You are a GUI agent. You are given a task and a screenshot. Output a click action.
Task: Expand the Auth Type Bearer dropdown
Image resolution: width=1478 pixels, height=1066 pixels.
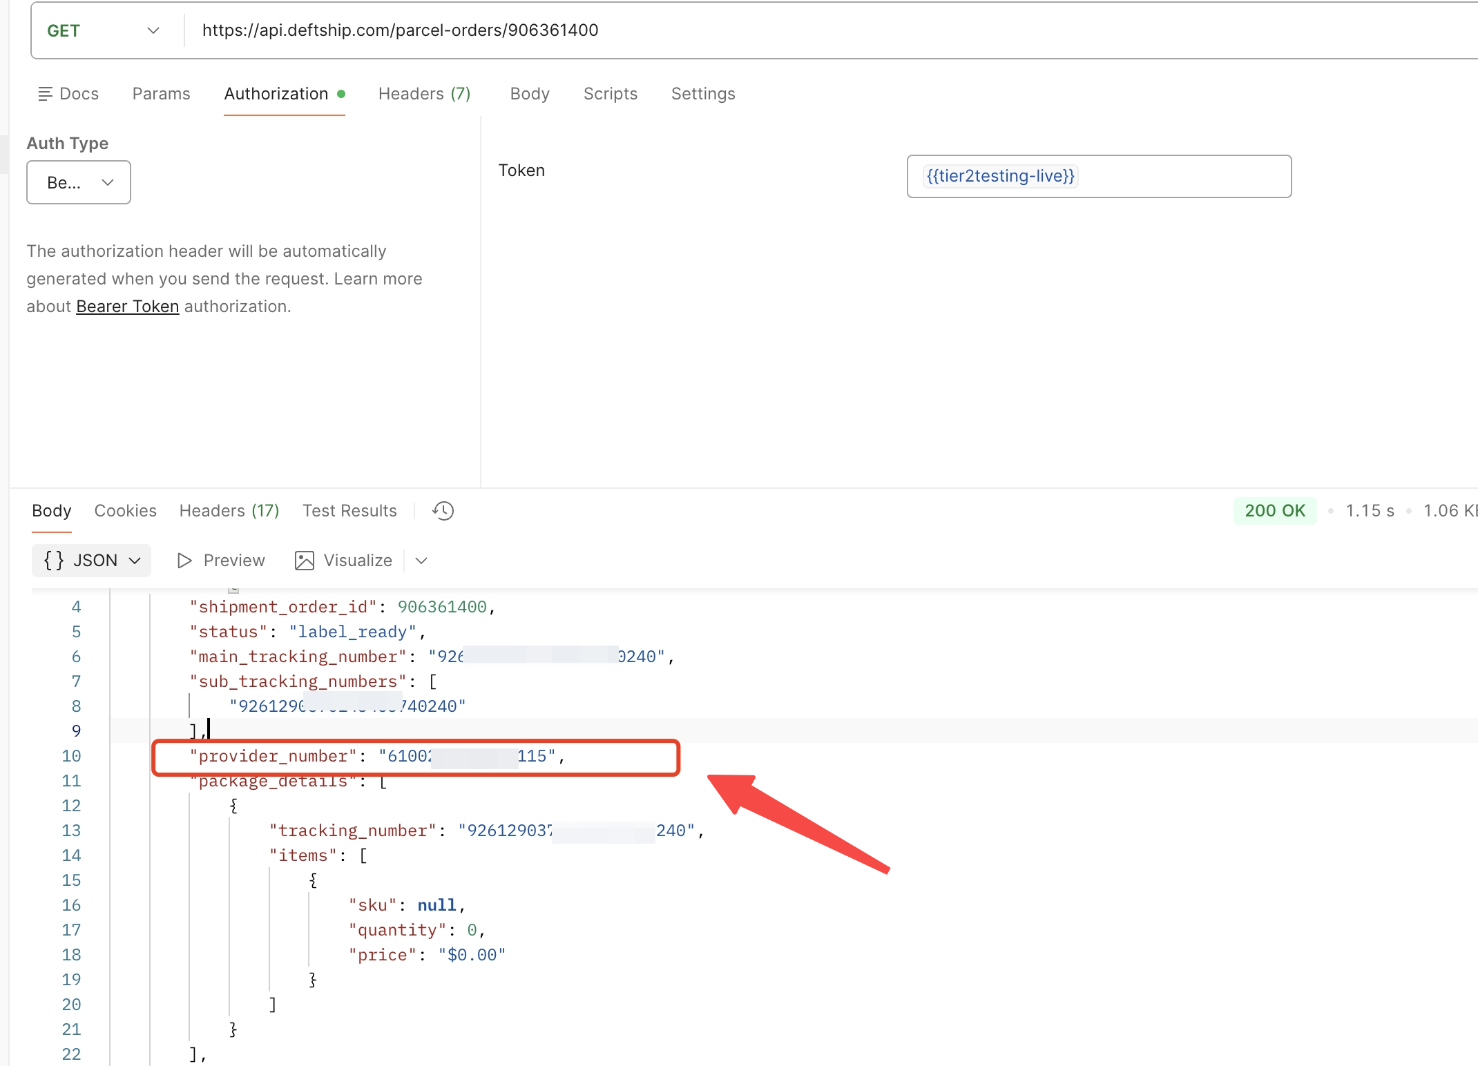coord(79,182)
